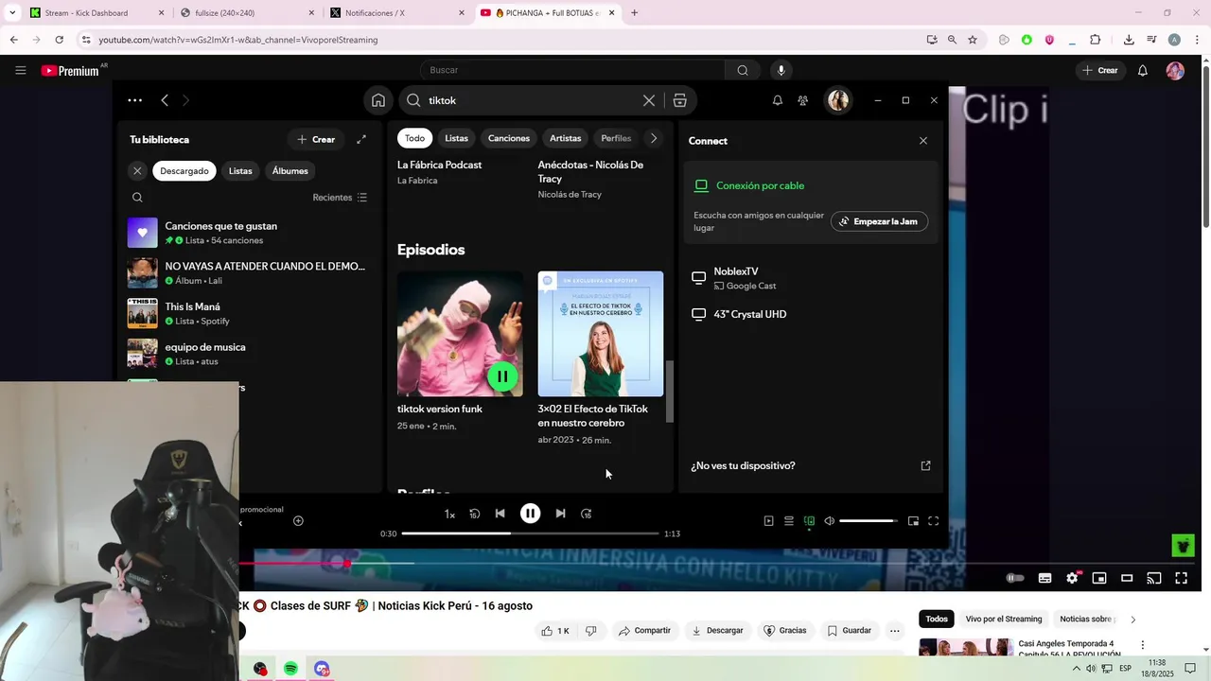Open Spotify friend activity icon
This screenshot has height=681, width=1211.
[x=803, y=100]
